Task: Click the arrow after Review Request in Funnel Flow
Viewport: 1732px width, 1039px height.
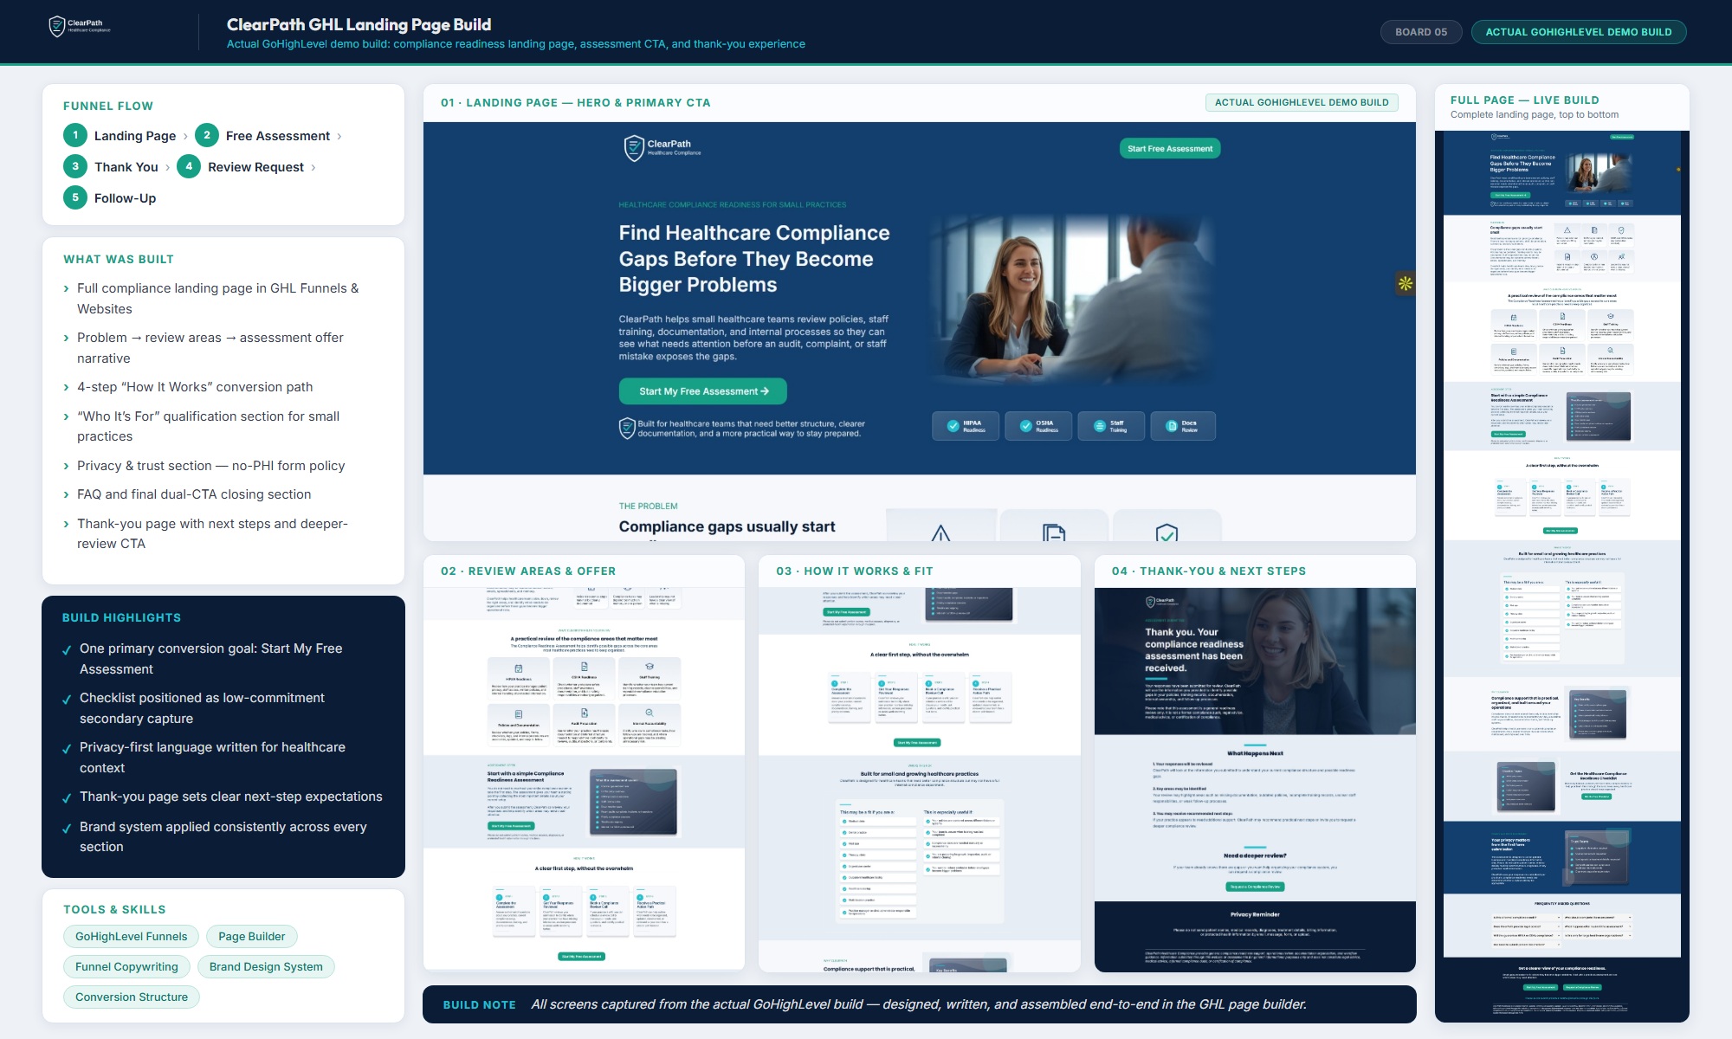Action: pyautogui.click(x=313, y=168)
